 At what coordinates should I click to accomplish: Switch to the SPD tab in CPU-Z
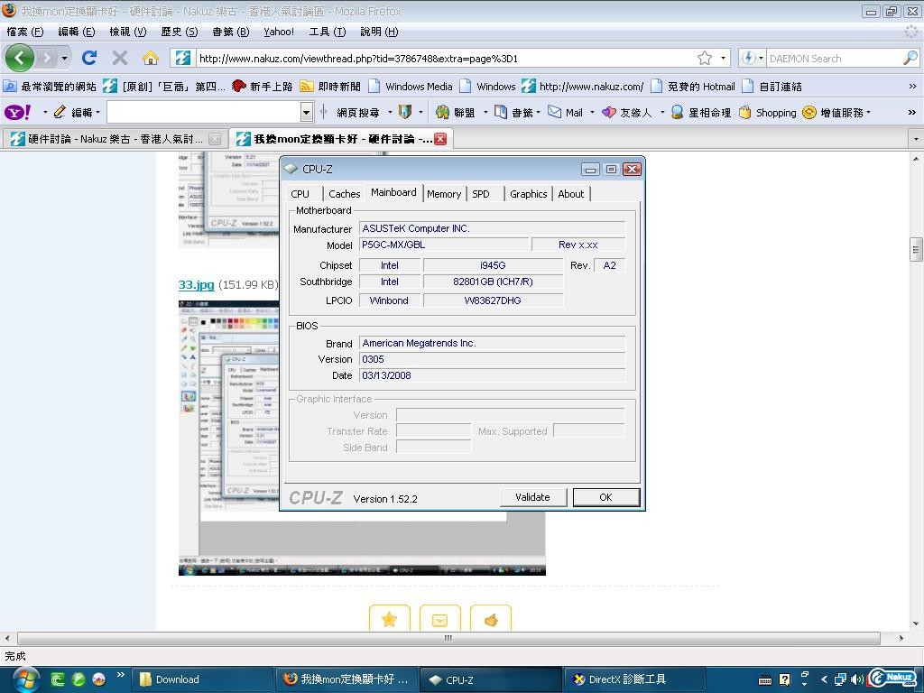pos(481,194)
